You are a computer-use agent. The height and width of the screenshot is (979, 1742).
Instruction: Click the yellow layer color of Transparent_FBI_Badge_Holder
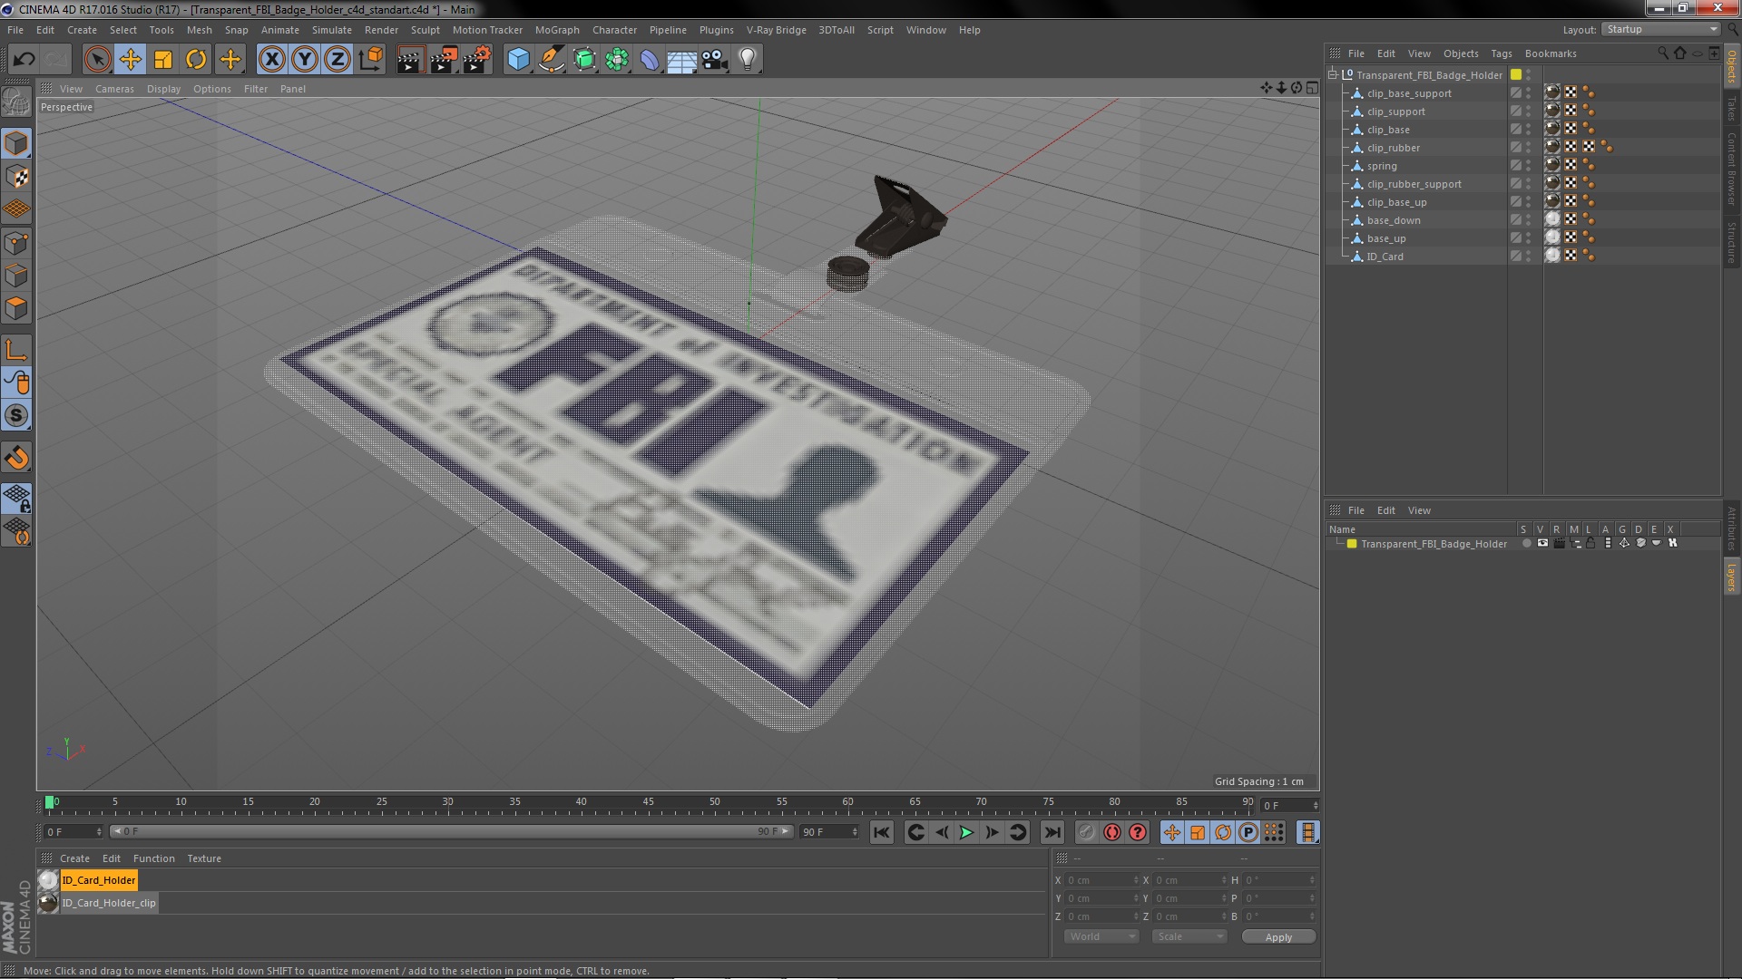point(1515,74)
